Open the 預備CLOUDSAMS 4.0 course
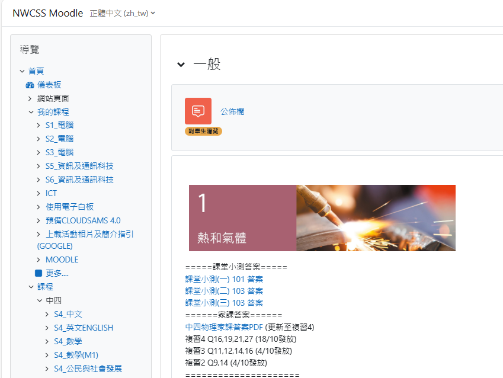 coord(83,220)
